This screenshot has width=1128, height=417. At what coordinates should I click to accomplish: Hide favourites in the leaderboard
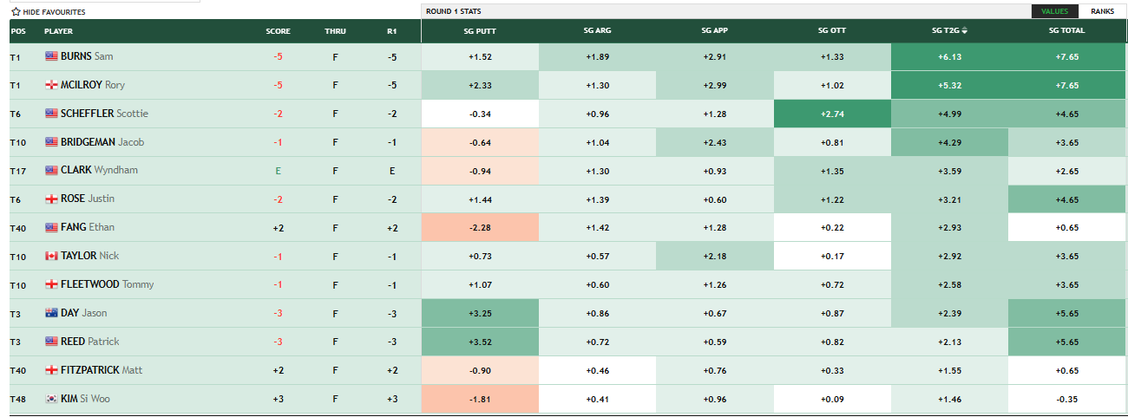pyautogui.click(x=48, y=12)
